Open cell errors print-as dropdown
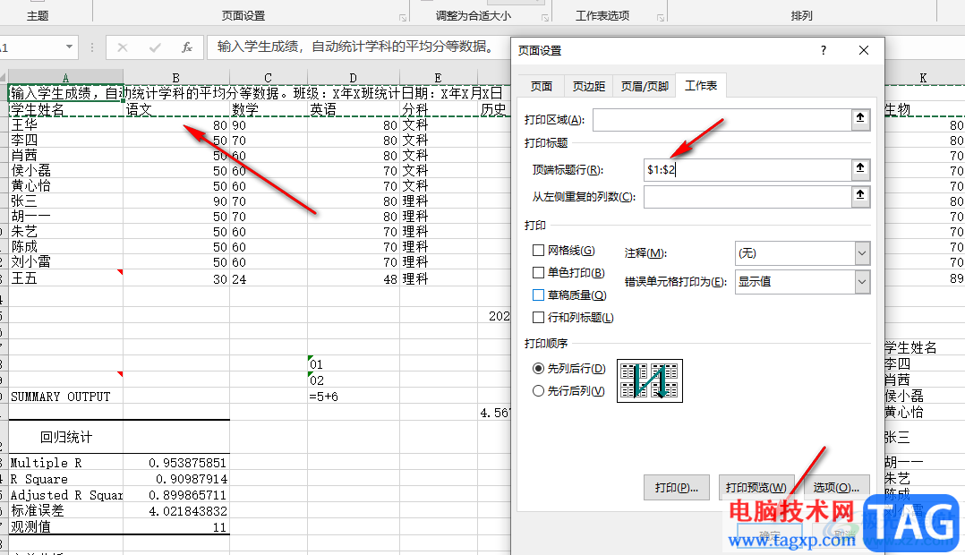Screen dimensions: 965x555 pos(862,282)
